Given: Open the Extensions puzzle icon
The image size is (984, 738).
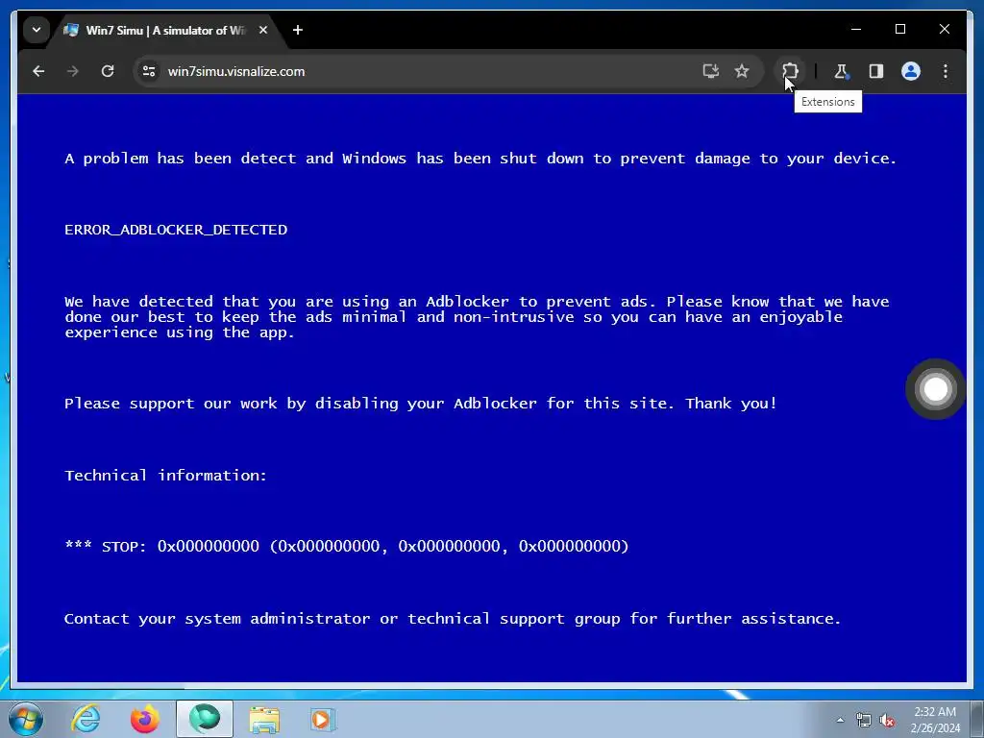Looking at the screenshot, I should [x=790, y=71].
